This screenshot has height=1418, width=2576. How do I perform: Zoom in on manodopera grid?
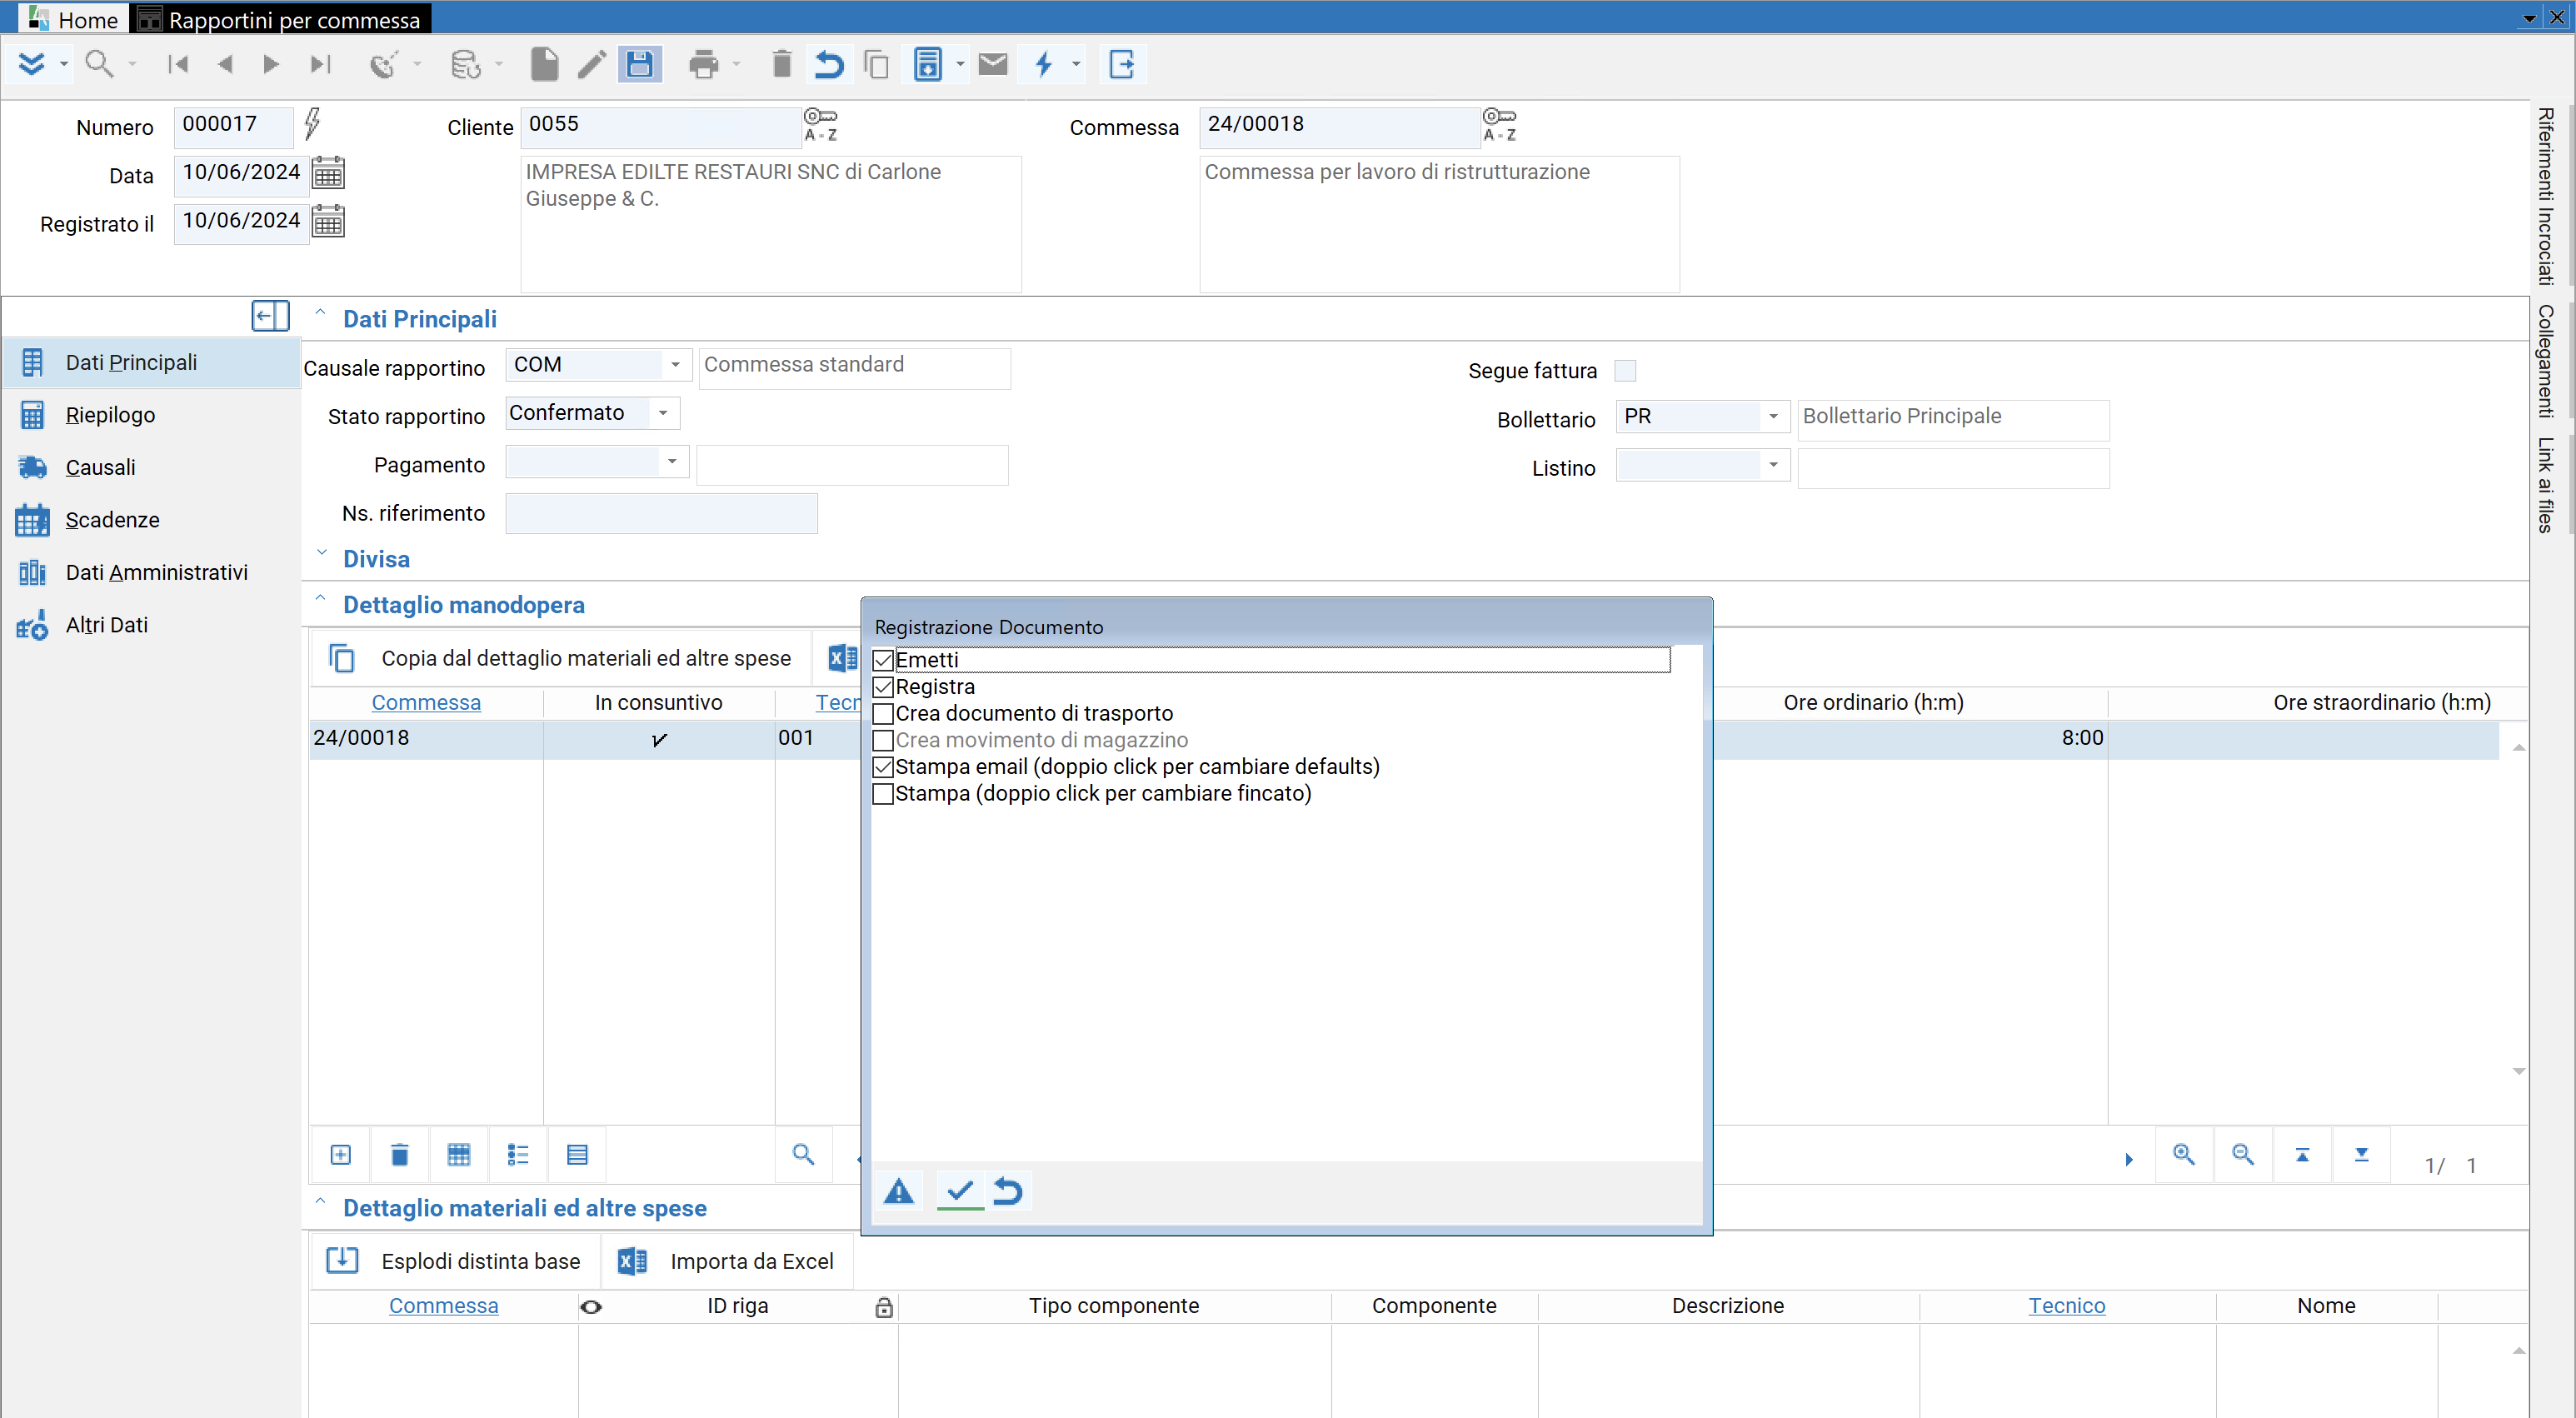[x=2184, y=1155]
